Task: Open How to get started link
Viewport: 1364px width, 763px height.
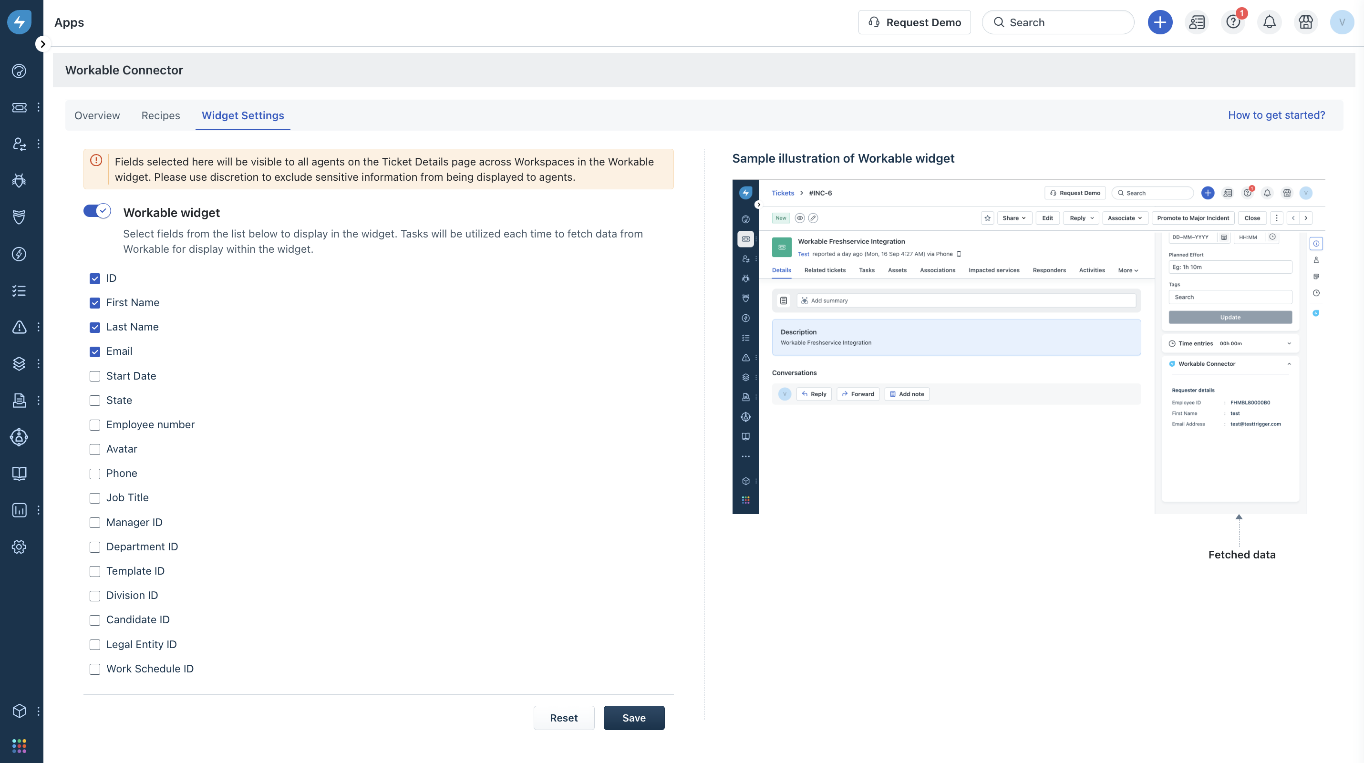Action: [x=1276, y=115]
